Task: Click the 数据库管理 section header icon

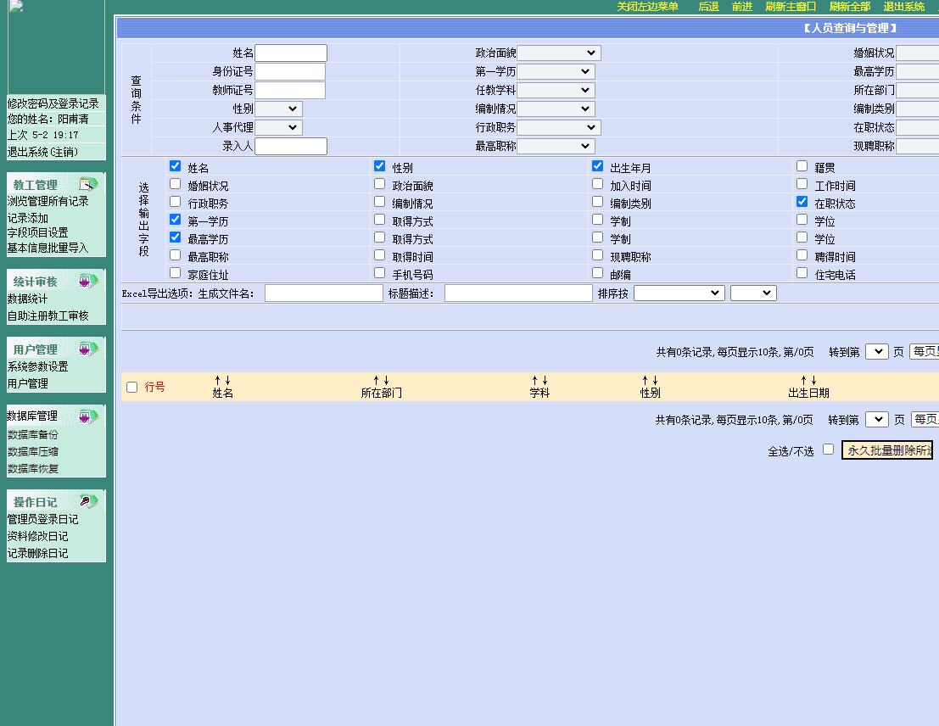Action: coord(88,416)
